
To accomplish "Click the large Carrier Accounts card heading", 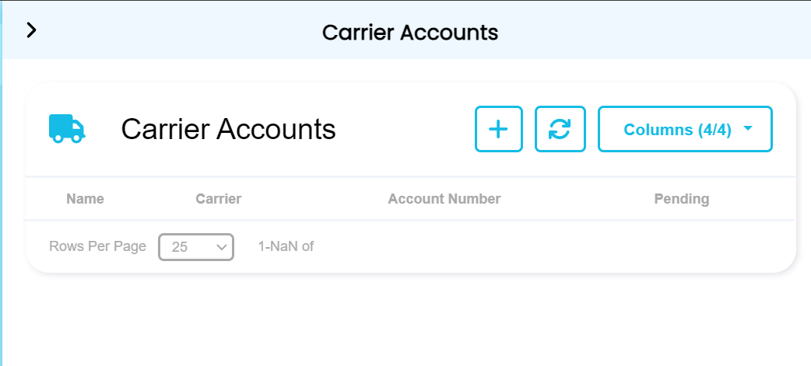I will (228, 129).
